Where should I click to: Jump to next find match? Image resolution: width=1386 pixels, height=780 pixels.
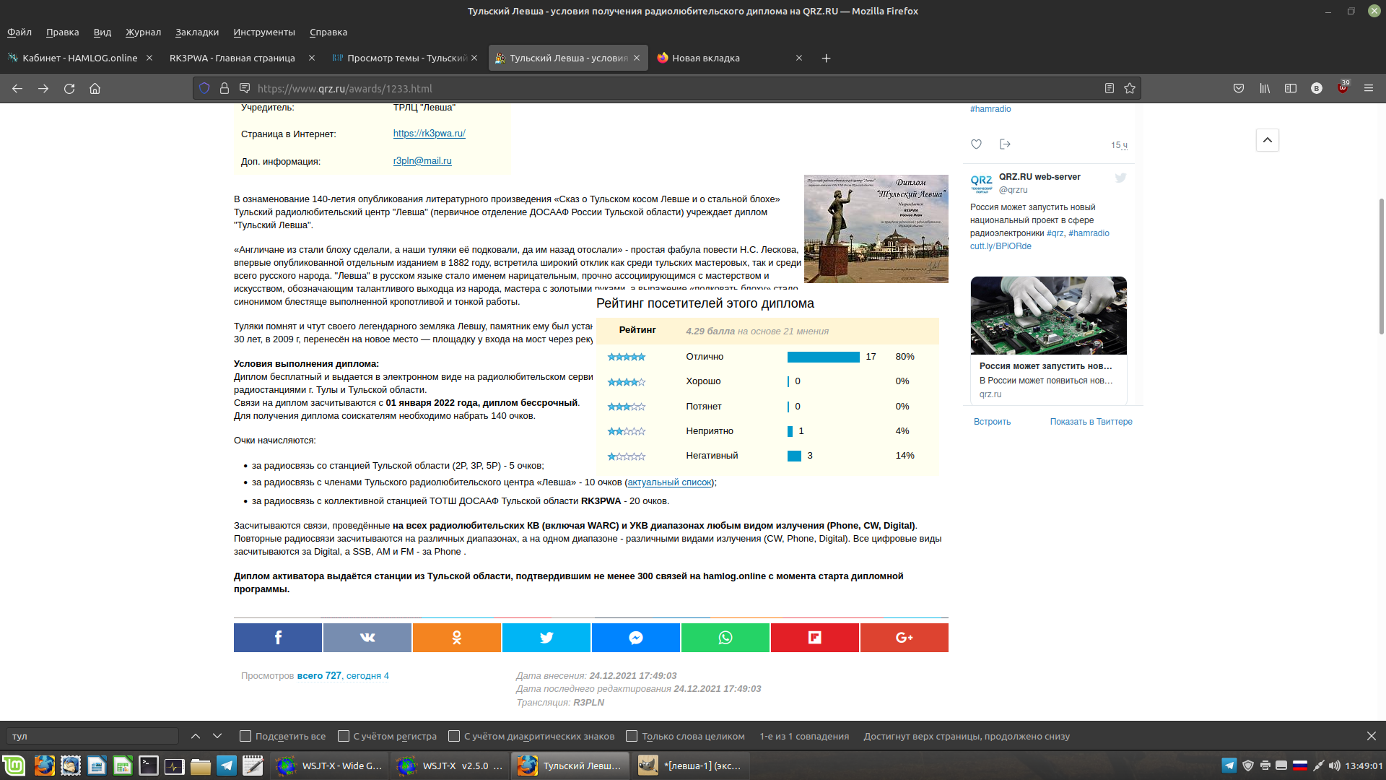coord(217,736)
